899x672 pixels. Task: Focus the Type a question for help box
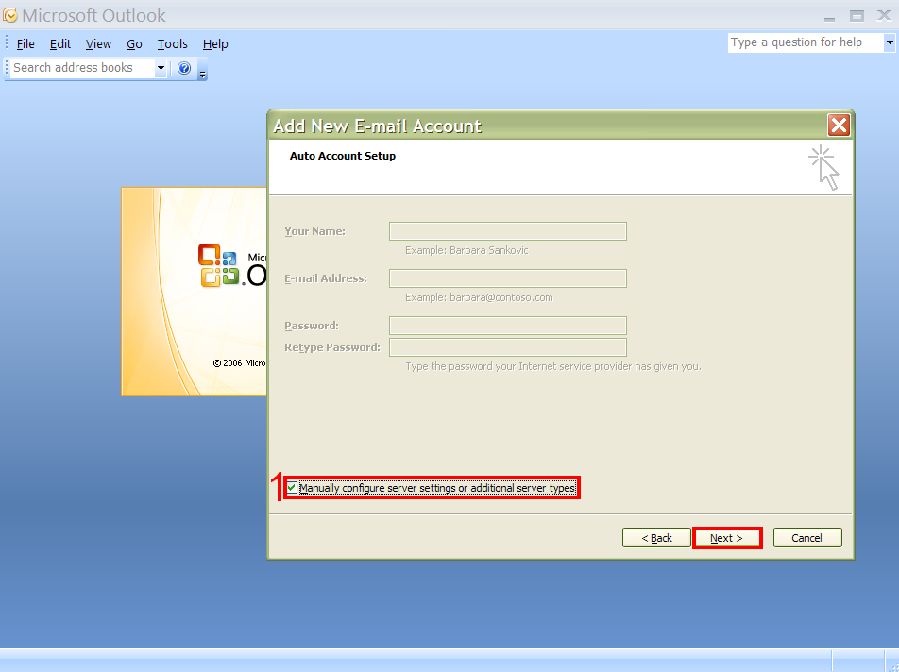pos(805,42)
